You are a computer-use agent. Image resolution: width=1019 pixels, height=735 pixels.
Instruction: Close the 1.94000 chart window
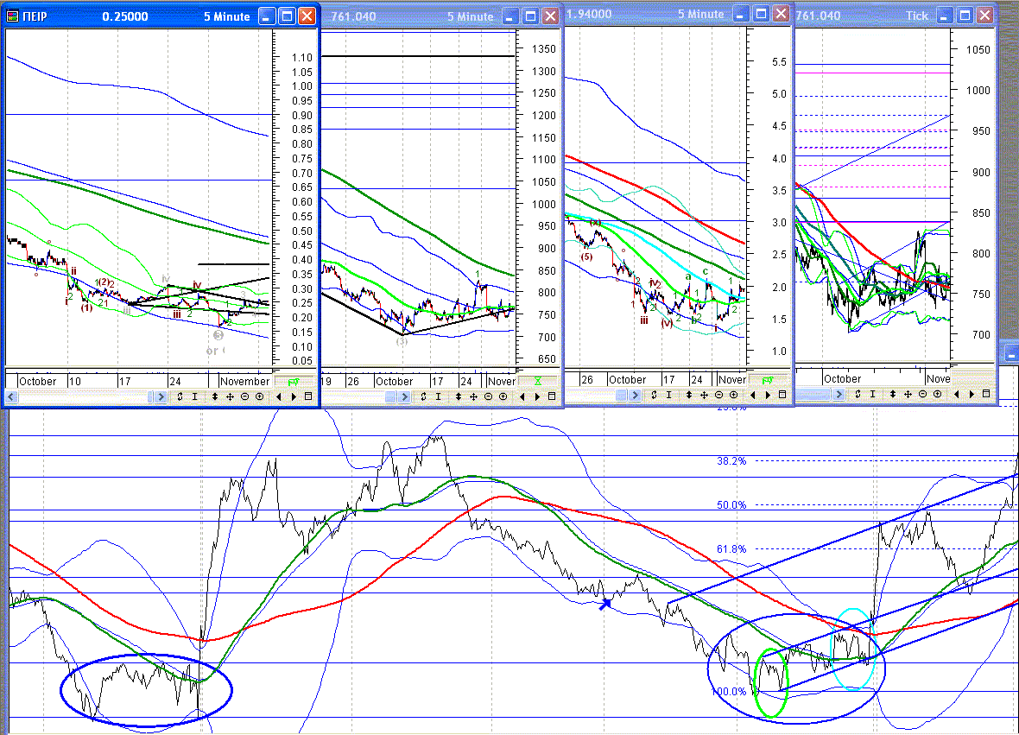782,14
